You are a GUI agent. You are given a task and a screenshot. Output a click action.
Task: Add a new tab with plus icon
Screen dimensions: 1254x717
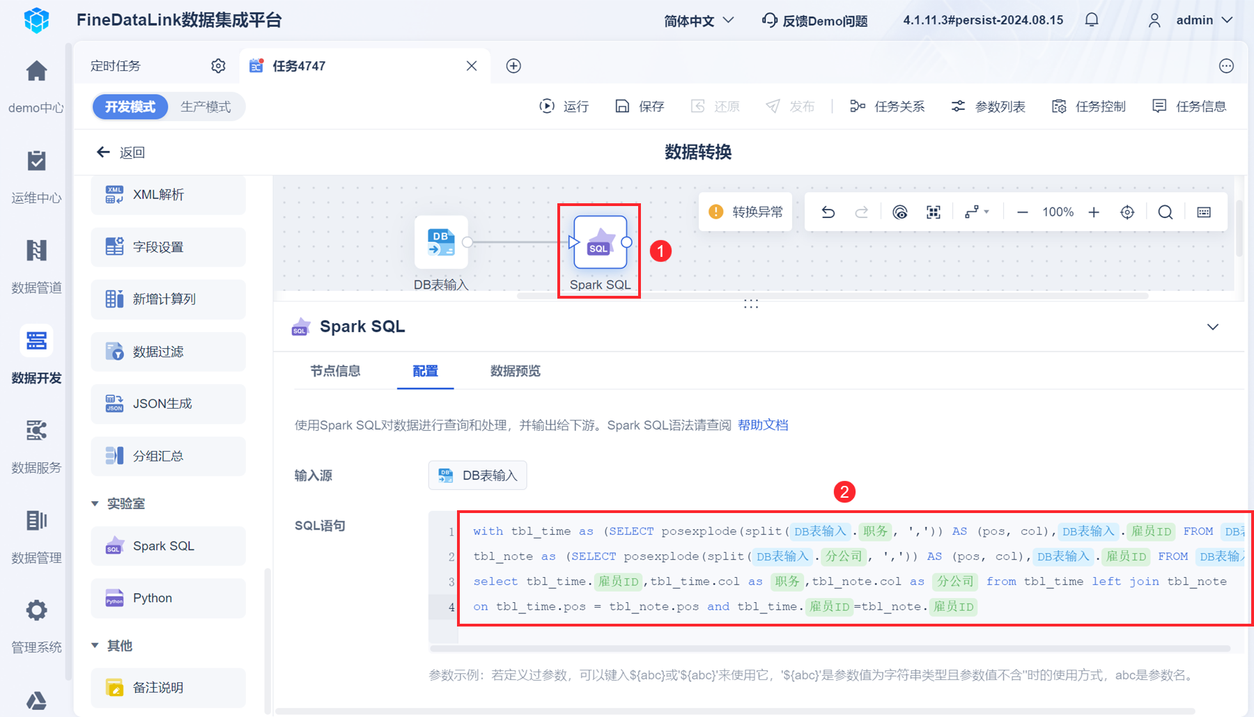point(513,66)
